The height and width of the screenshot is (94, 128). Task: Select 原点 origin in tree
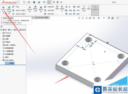pyautogui.click(x=6, y=57)
